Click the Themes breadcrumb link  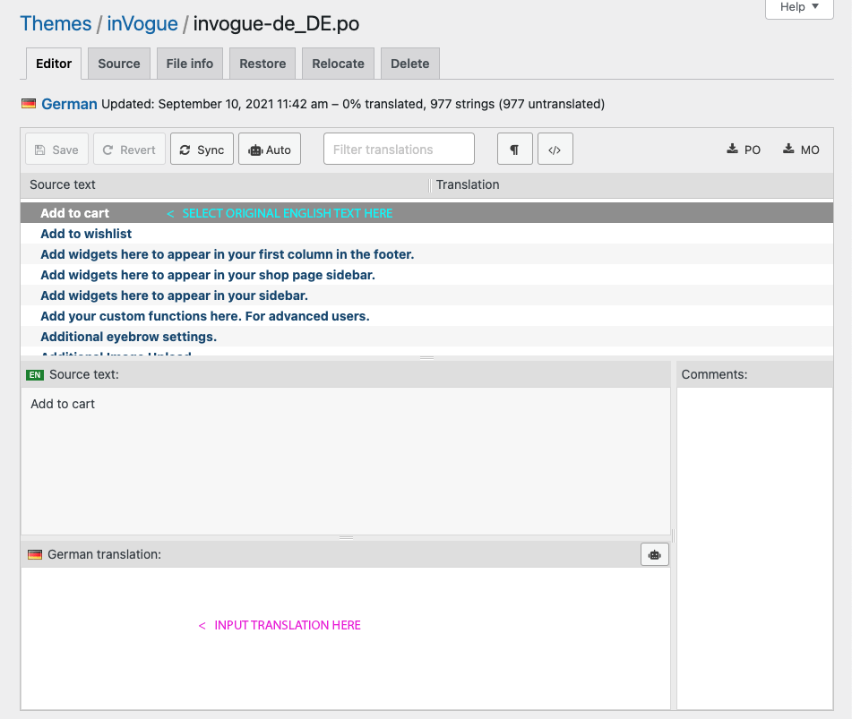56,23
